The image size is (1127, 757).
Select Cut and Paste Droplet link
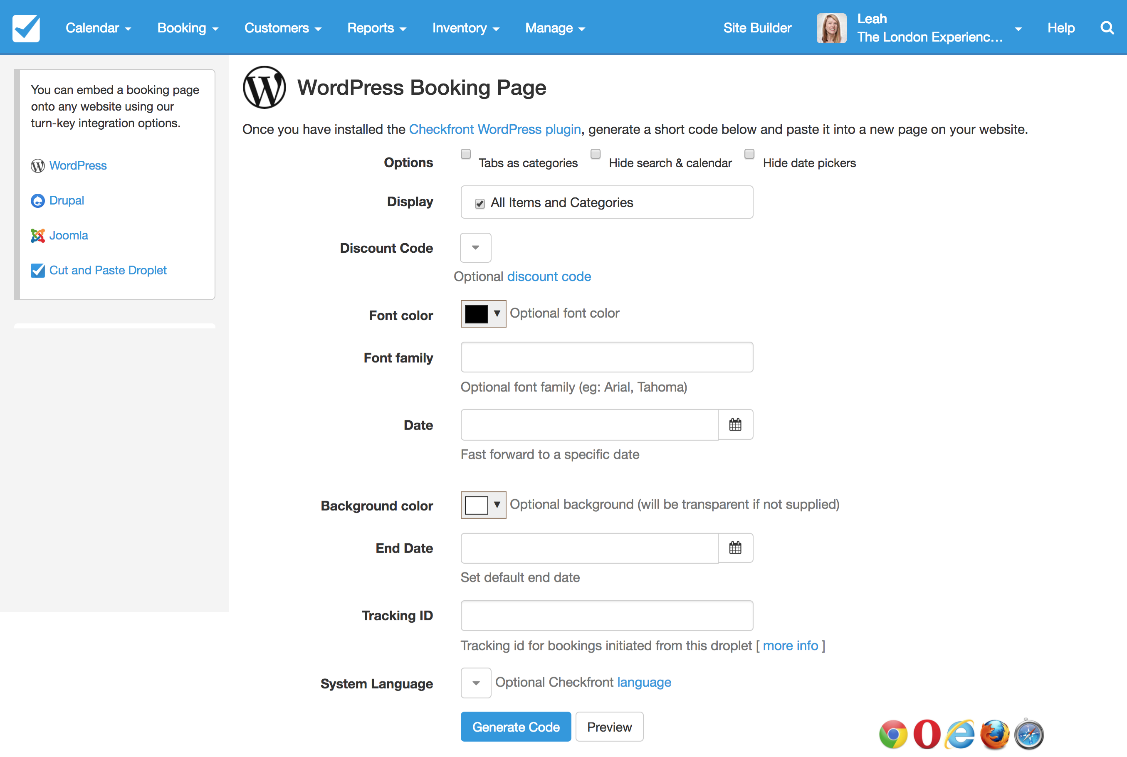click(x=108, y=270)
